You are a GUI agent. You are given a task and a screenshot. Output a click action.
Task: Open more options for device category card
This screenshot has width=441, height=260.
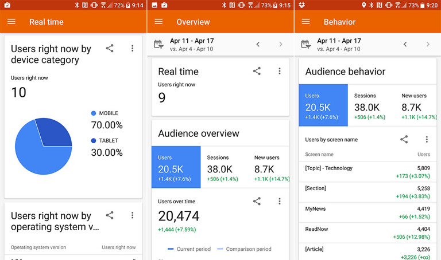pyautogui.click(x=132, y=49)
